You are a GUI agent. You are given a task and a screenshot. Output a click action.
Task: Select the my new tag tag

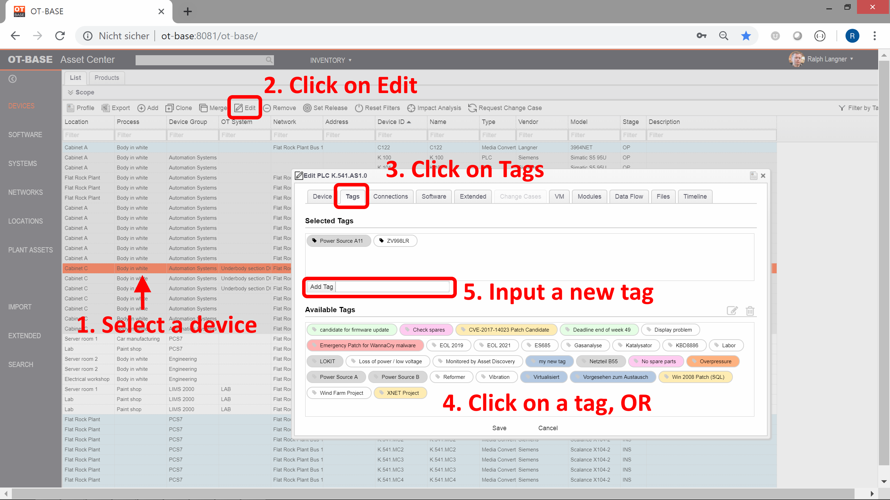pos(550,361)
